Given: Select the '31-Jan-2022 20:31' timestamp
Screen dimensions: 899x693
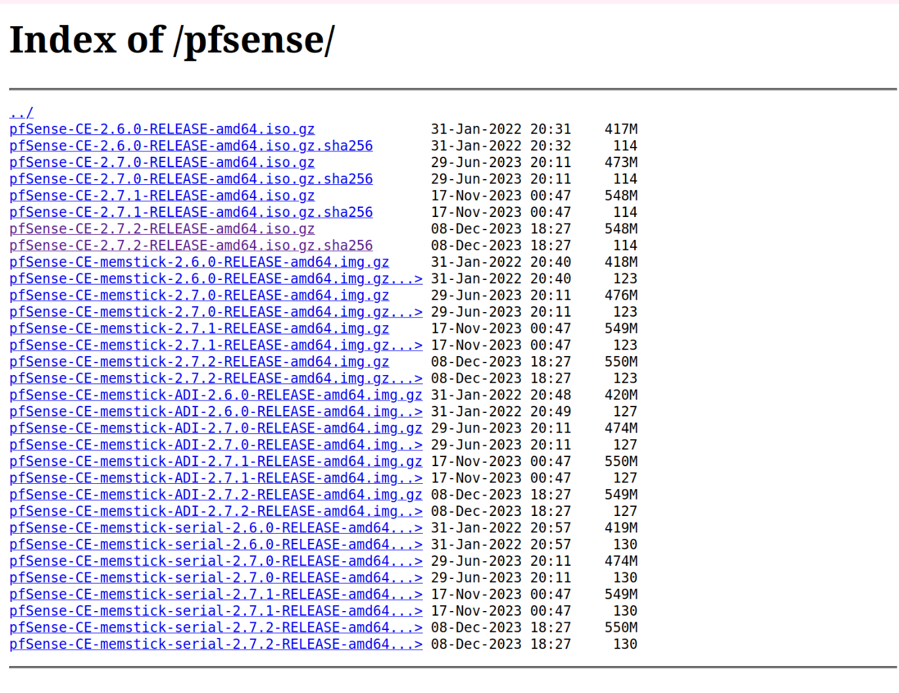Looking at the screenshot, I should (x=501, y=129).
